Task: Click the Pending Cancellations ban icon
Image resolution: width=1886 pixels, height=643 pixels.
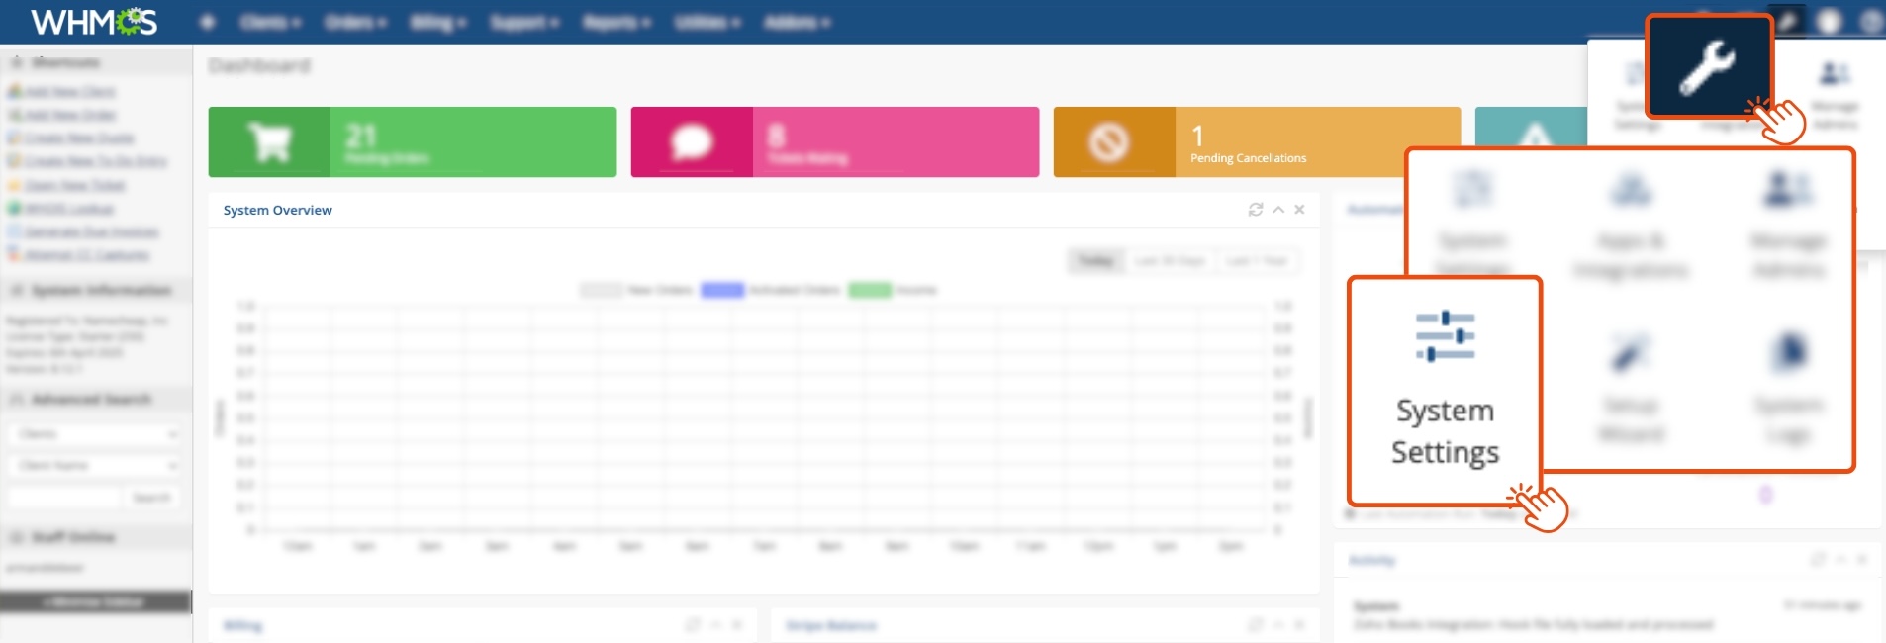Action: [x=1113, y=142]
